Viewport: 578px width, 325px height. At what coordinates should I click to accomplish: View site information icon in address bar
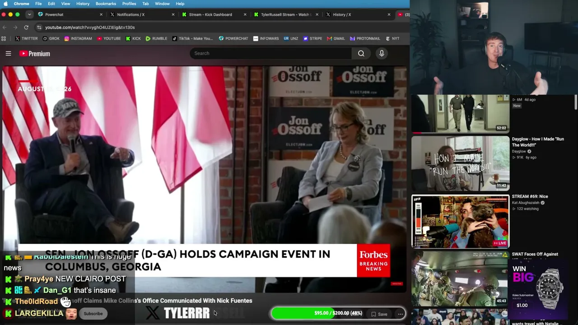click(39, 27)
